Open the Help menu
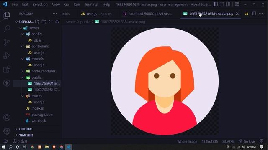Image resolution: width=268 pixels, height=150 pixels. (x=106, y=5)
